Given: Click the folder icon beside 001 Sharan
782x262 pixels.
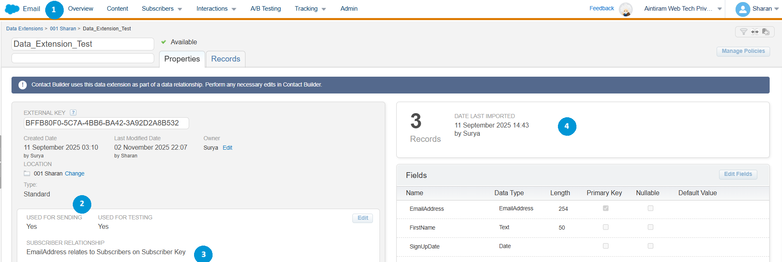Looking at the screenshot, I should coord(27,173).
